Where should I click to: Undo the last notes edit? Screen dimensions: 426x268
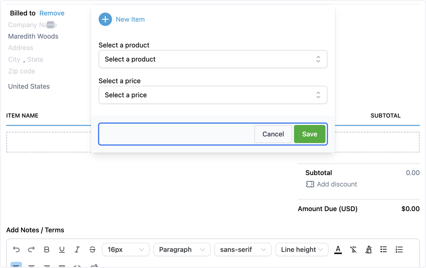pyautogui.click(x=16, y=250)
